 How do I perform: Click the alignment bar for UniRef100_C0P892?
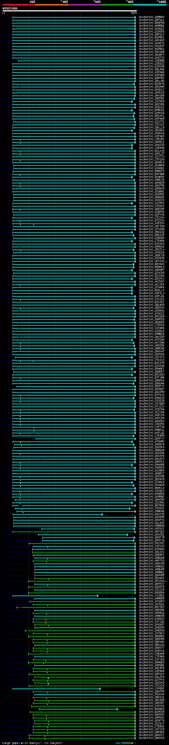click(x=57, y=689)
